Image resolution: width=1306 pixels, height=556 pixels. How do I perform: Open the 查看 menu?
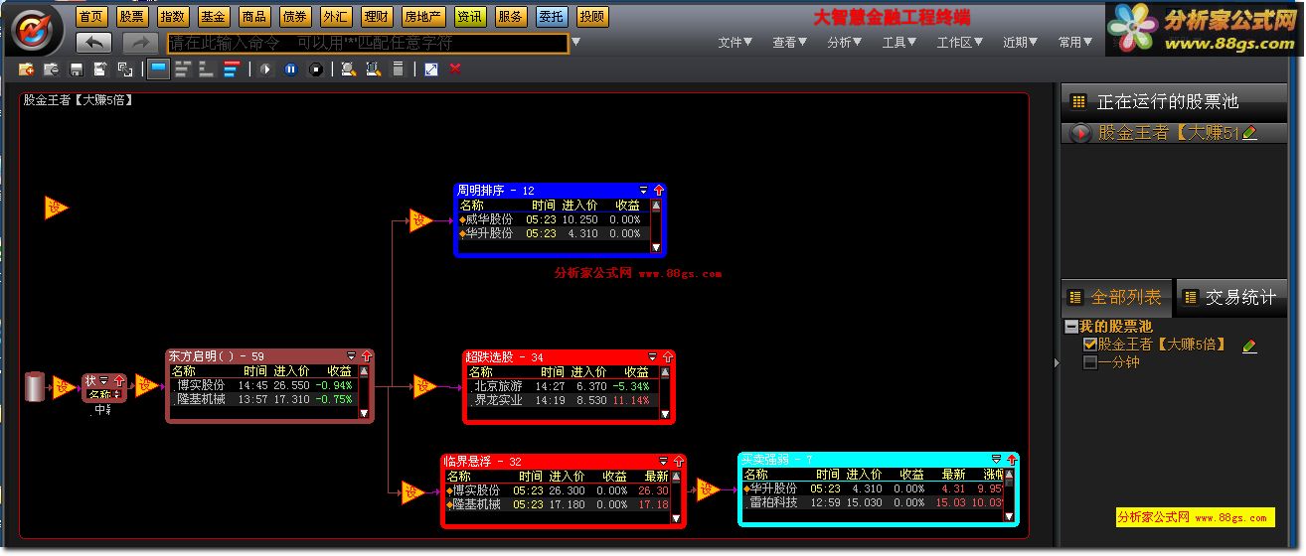click(790, 43)
